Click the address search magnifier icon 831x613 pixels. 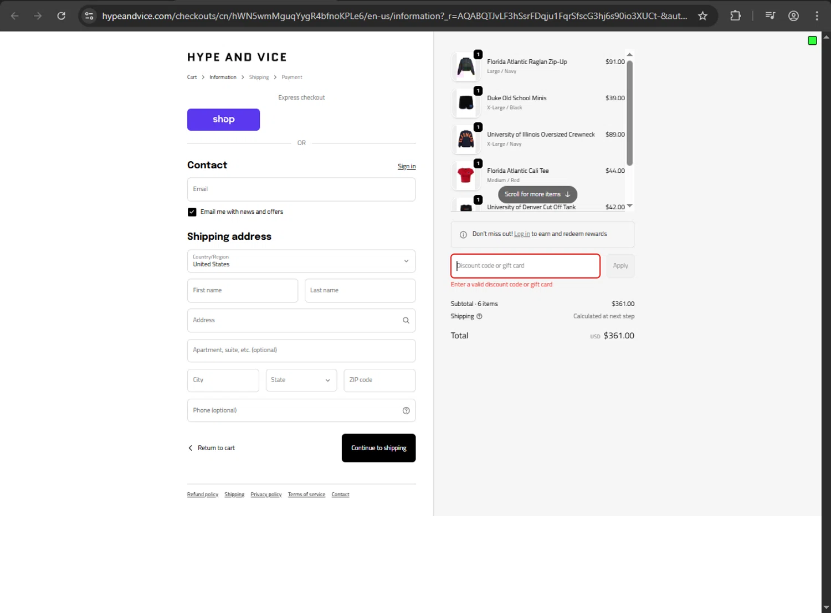[406, 320]
